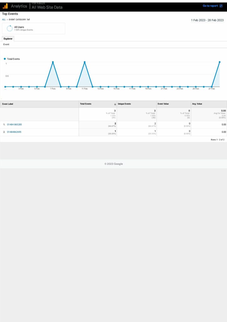Click the ALL breadcrumb link
Viewport: 227px width, 322px height.
coord(4,19)
